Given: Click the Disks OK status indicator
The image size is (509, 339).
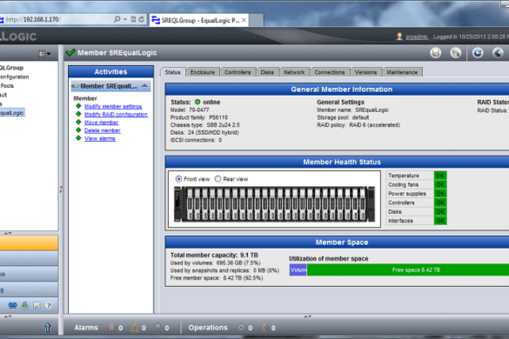Looking at the screenshot, I should 440,211.
